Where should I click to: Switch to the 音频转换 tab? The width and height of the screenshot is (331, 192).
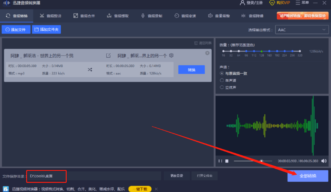tap(16, 16)
